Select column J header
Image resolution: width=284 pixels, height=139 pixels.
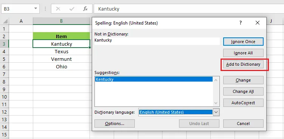pos(271,21)
